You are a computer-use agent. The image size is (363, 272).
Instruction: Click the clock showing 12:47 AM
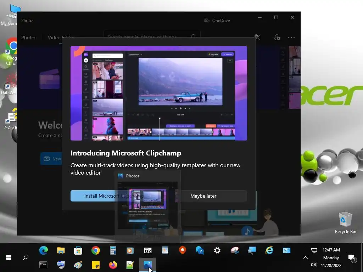tap(331, 250)
